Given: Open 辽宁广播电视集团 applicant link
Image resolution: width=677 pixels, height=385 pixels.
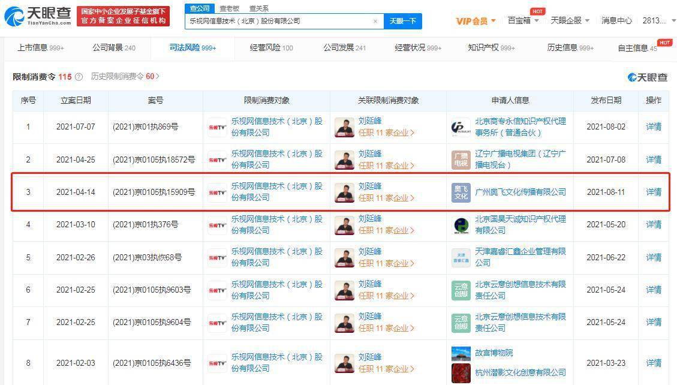Looking at the screenshot, I should coord(520,160).
